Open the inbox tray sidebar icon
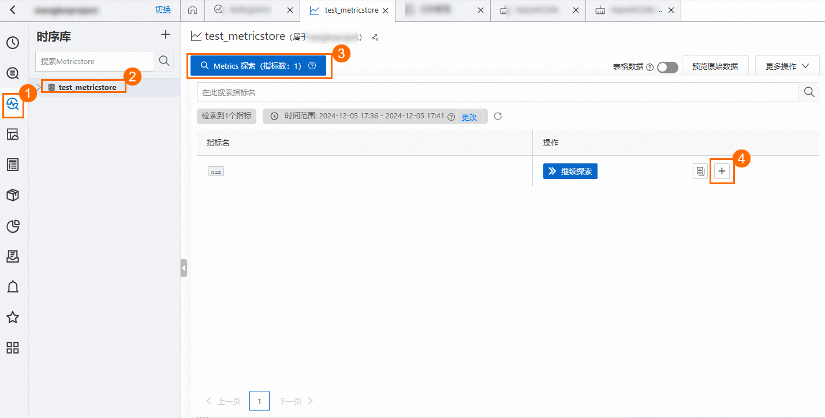The width and height of the screenshot is (825, 418). (13, 256)
